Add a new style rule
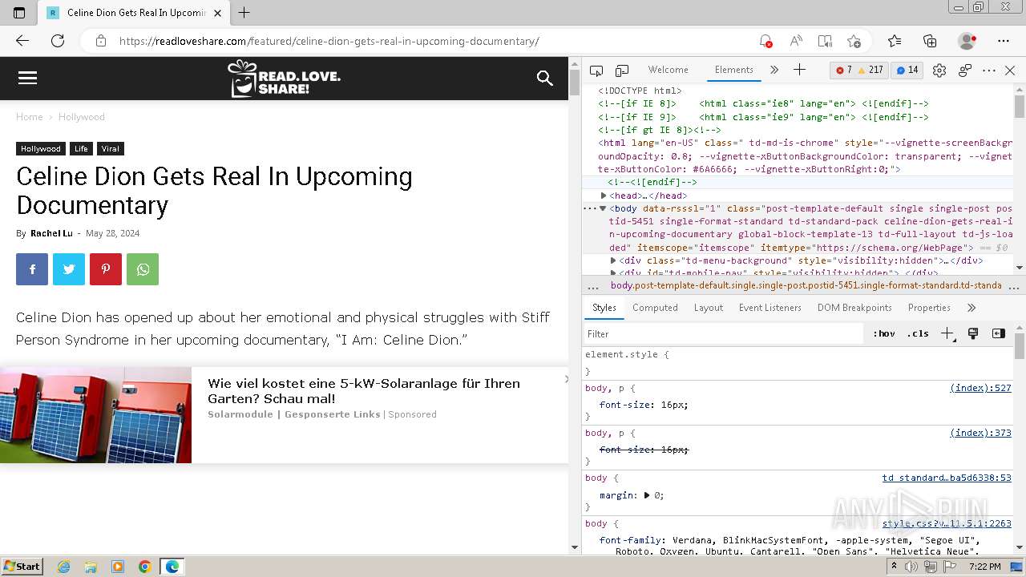The image size is (1026, 577). click(x=947, y=333)
